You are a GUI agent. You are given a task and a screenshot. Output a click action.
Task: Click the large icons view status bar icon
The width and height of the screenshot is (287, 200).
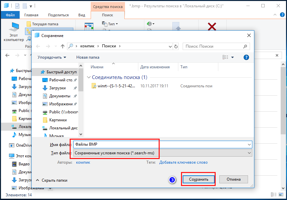tap(281, 195)
